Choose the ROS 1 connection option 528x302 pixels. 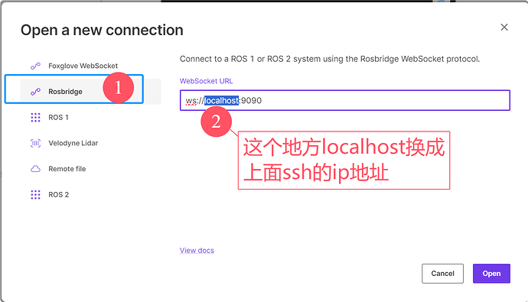90,118
